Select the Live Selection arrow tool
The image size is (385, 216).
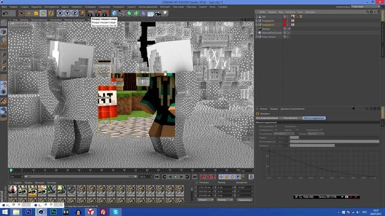[22, 13]
